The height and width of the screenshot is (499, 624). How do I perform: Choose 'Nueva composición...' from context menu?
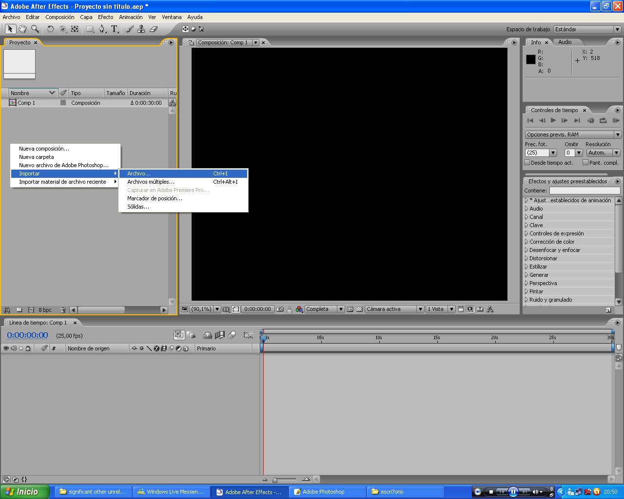pyautogui.click(x=65, y=149)
